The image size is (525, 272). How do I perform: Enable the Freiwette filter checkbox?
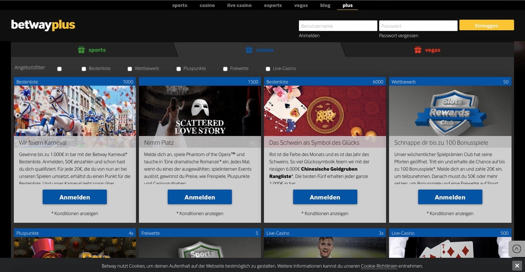pos(225,69)
